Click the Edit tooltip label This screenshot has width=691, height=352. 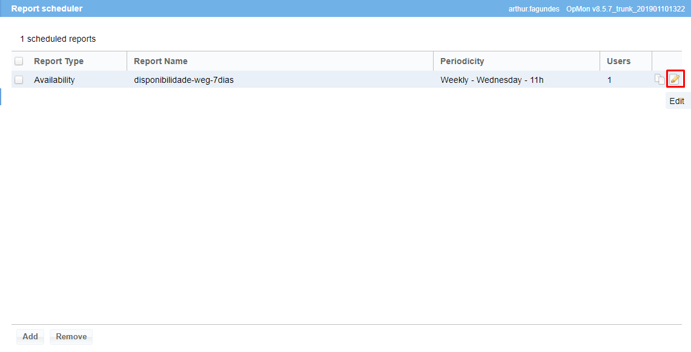coord(676,101)
